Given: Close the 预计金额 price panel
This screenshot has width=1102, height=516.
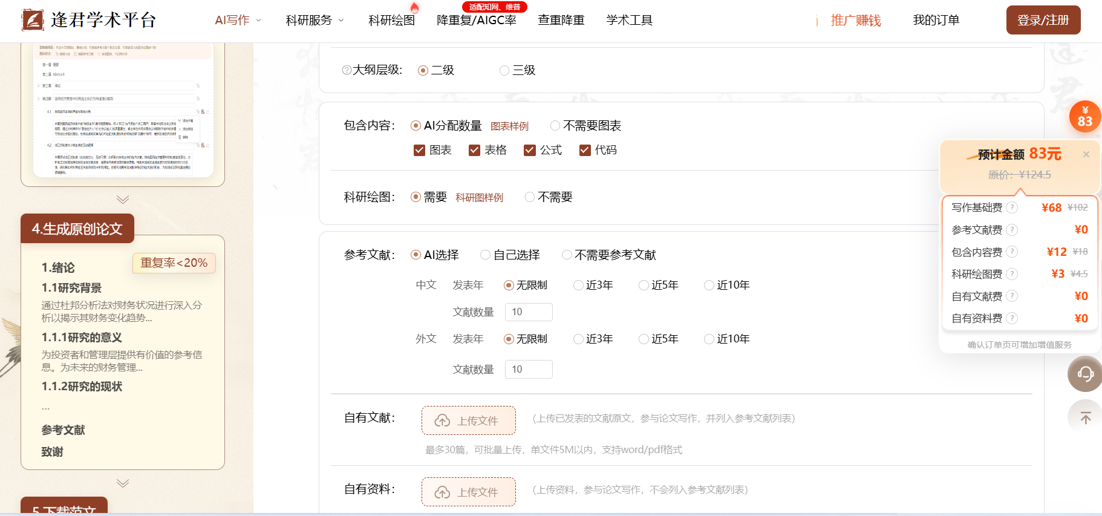Looking at the screenshot, I should point(1086,154).
